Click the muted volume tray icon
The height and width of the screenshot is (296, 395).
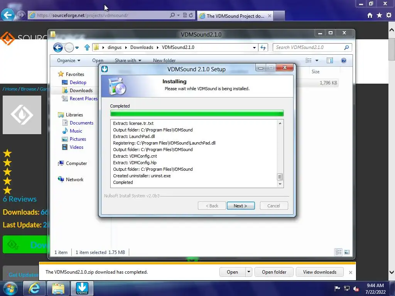click(x=356, y=289)
